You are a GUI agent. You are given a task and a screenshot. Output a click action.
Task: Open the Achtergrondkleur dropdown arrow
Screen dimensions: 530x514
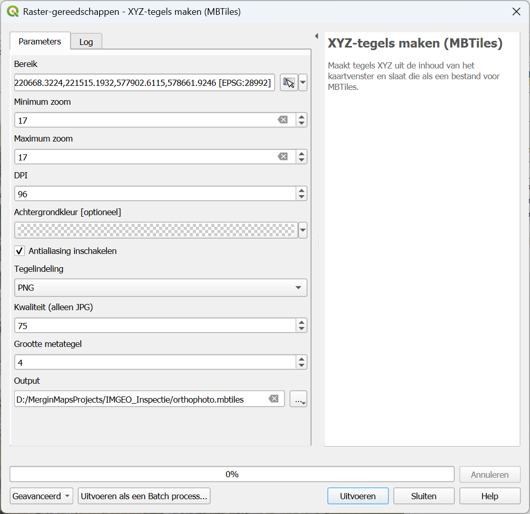click(x=303, y=230)
